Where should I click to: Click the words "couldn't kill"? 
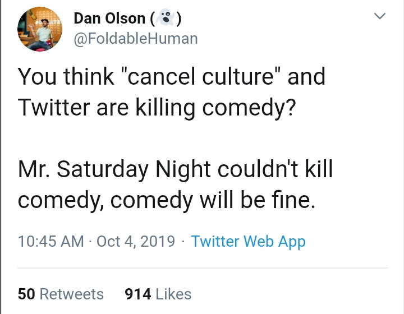[275, 169]
